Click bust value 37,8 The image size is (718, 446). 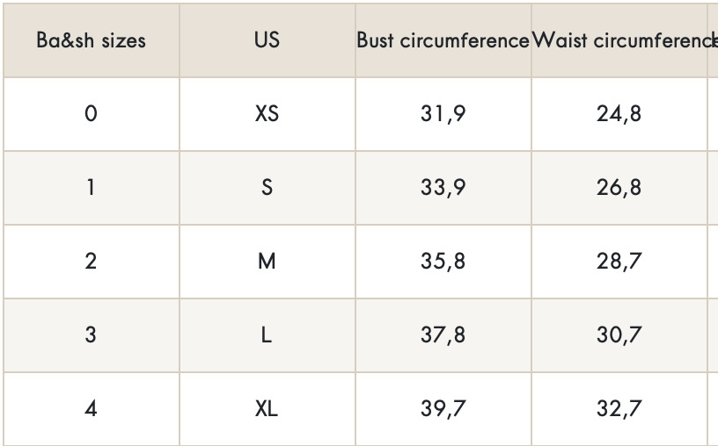coord(443,335)
